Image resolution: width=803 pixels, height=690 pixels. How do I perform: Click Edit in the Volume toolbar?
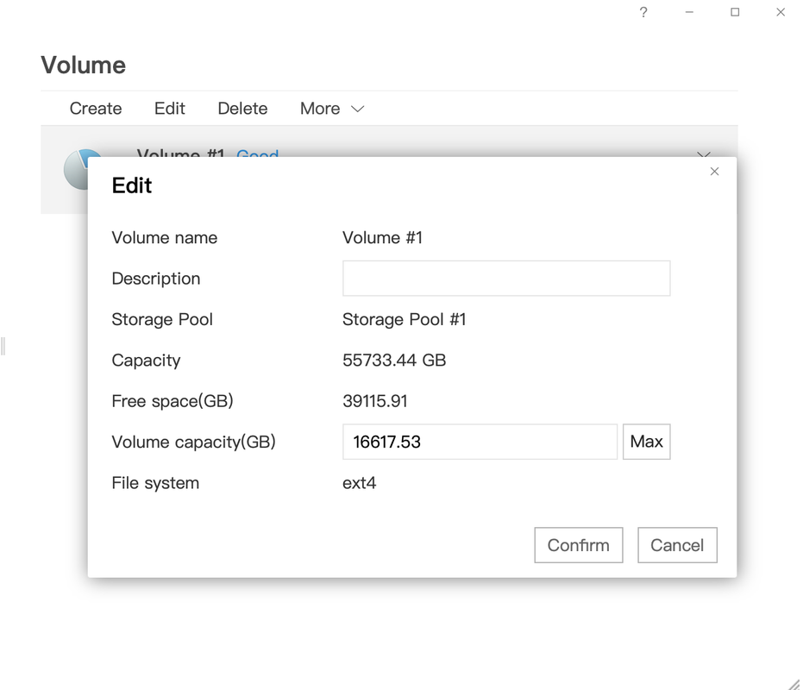point(170,109)
